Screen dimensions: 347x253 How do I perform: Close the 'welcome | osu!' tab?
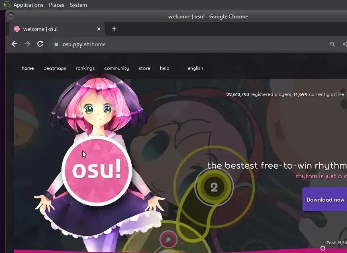tap(99, 29)
